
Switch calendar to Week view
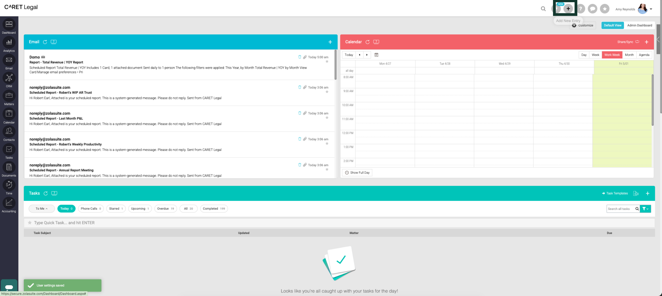tap(595, 55)
